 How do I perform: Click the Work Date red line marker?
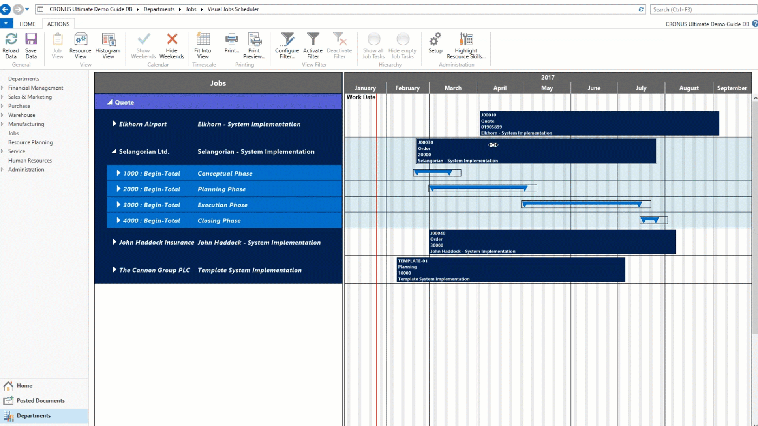tap(377, 260)
